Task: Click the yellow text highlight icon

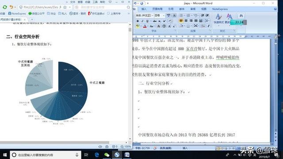Action: [138, 26]
